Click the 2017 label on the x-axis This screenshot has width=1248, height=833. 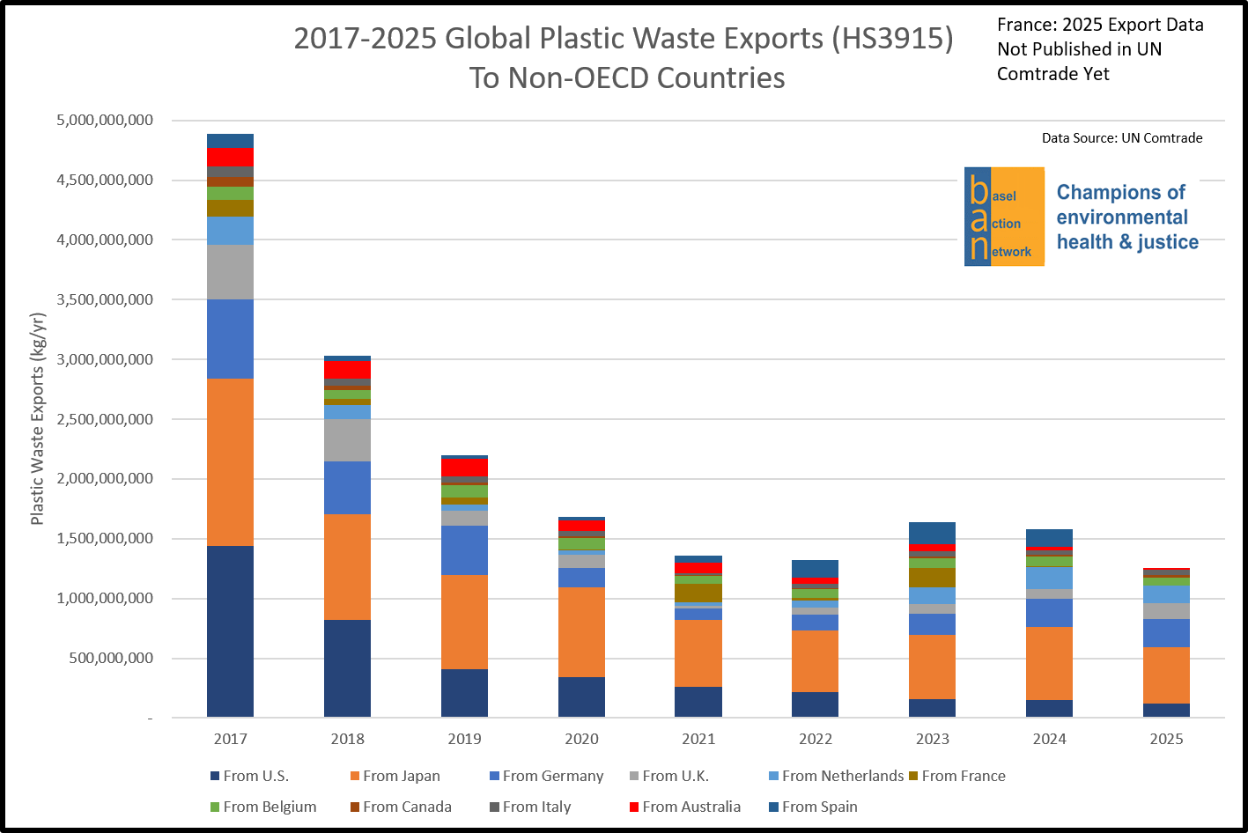231,739
